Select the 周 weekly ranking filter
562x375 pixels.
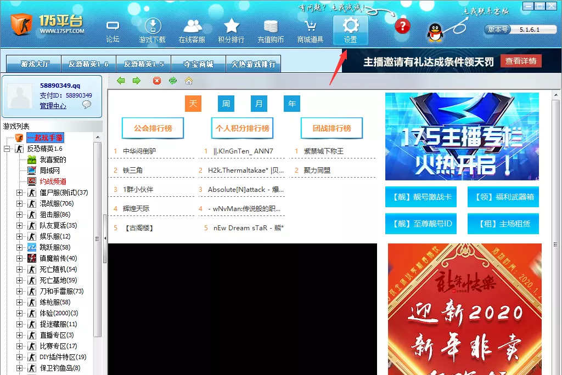coord(226,104)
